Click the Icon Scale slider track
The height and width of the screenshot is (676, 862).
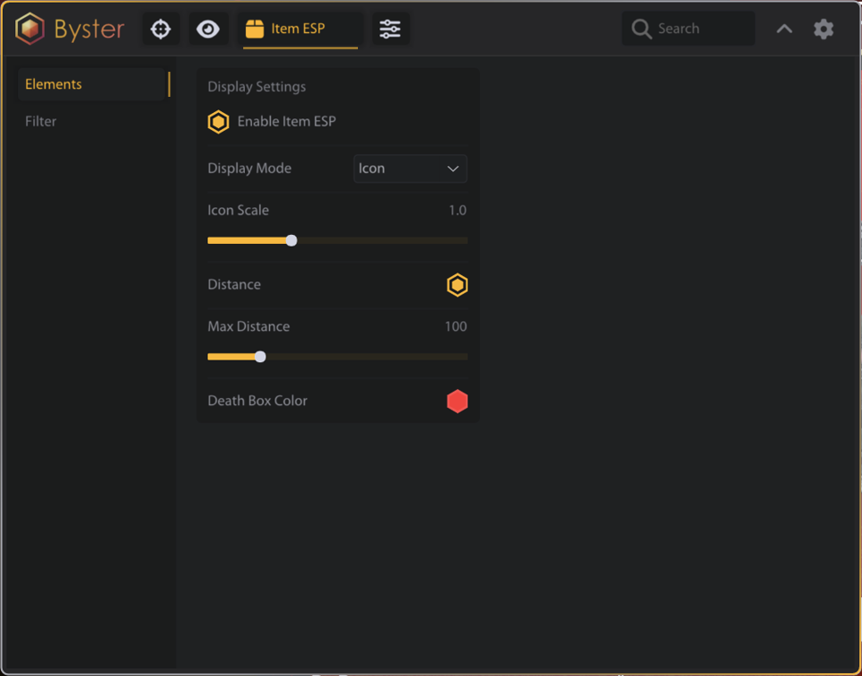point(337,240)
